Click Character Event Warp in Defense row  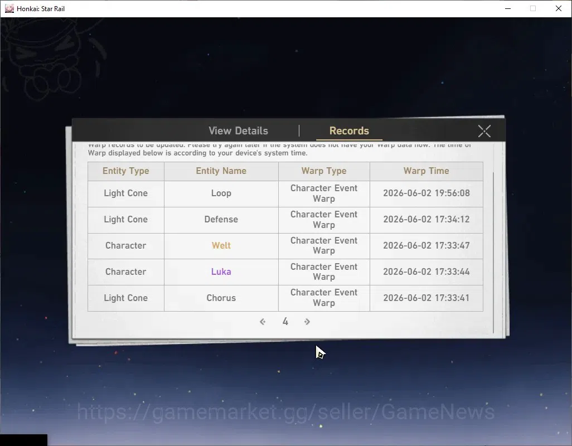tap(324, 220)
